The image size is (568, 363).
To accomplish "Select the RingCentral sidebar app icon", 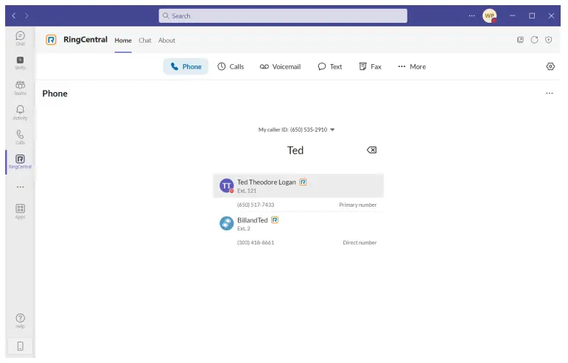I will (21, 162).
